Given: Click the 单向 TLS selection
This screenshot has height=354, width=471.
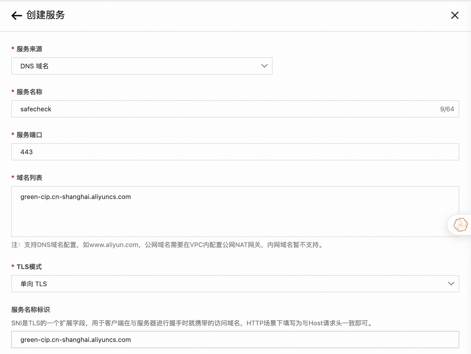Looking at the screenshot, I should 34,284.
